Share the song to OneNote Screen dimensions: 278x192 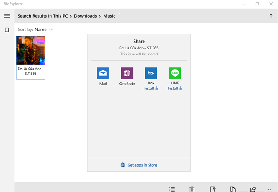[x=127, y=74]
